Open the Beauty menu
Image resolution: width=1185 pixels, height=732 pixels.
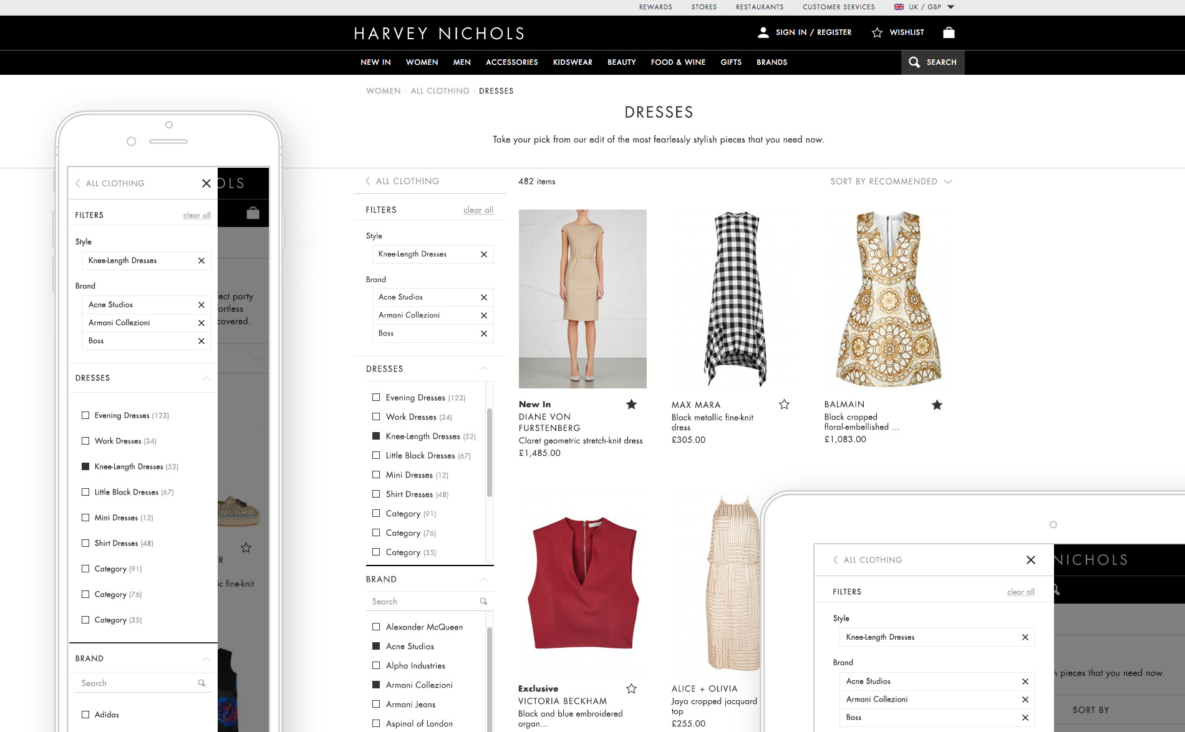(x=622, y=62)
